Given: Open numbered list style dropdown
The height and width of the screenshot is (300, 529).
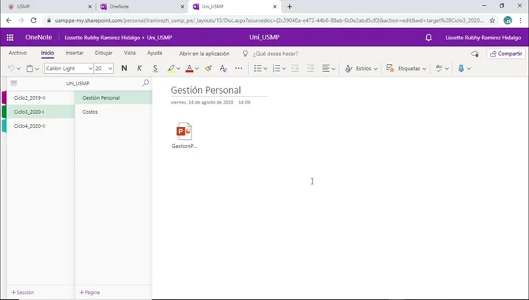Looking at the screenshot, I should click(284, 69).
